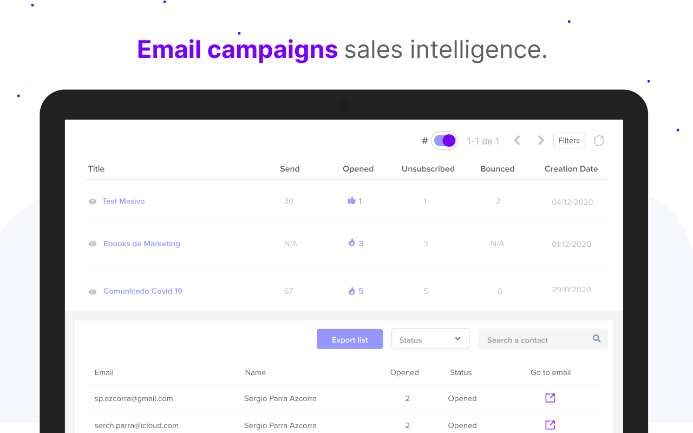Image resolution: width=693 pixels, height=433 pixels.
Task: Open email link for sp.azcorra@gmail.com
Action: 550,398
